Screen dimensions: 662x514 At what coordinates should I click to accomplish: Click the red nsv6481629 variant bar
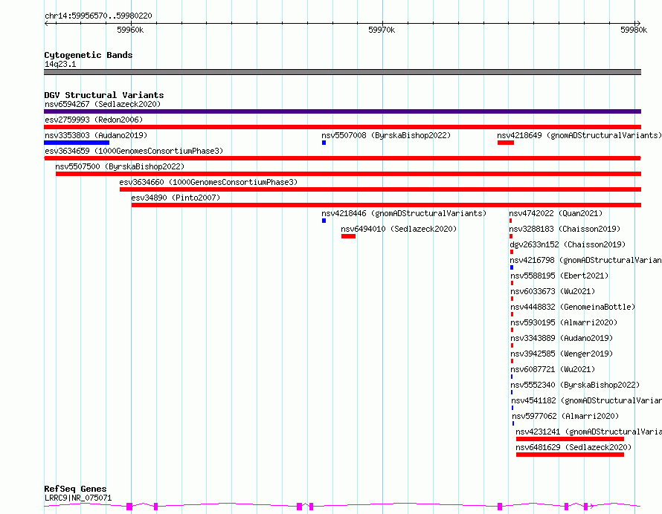(570, 455)
